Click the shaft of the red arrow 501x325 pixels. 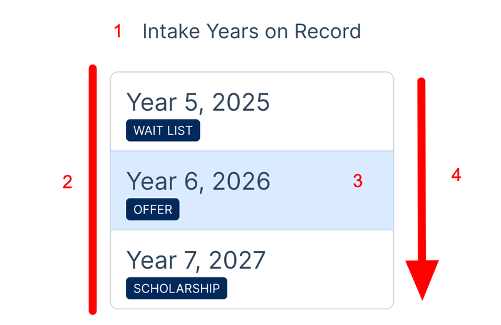click(421, 163)
